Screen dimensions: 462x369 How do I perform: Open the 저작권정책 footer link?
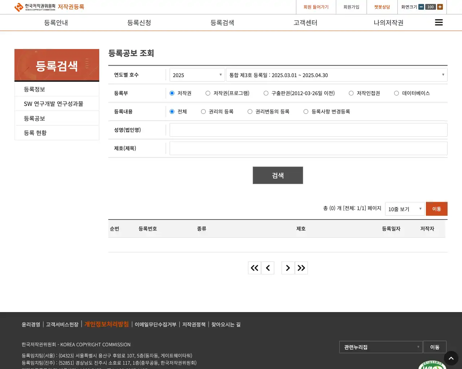pos(194,324)
